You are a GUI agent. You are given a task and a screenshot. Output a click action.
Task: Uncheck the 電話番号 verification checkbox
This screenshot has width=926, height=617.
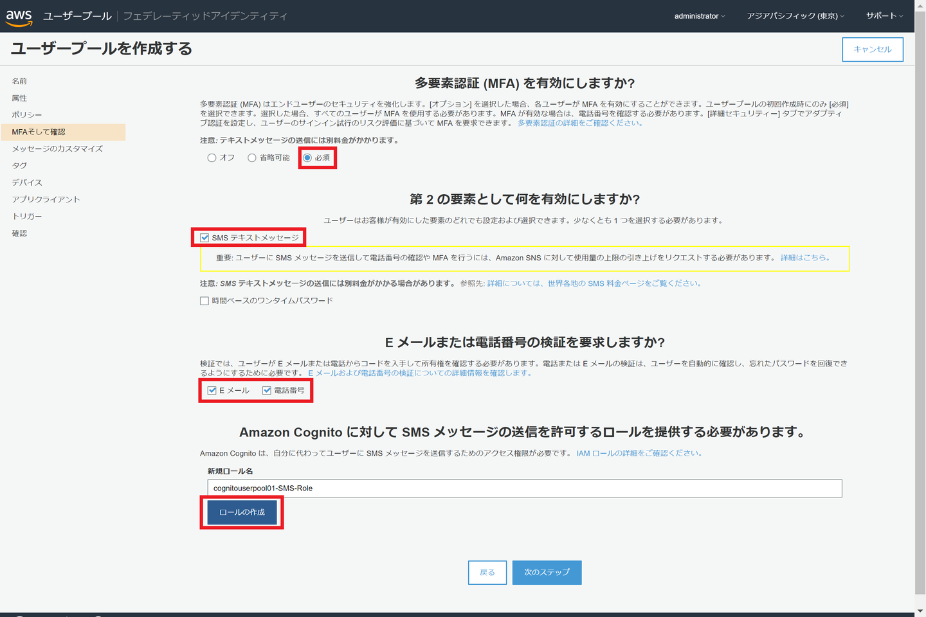[x=267, y=390]
